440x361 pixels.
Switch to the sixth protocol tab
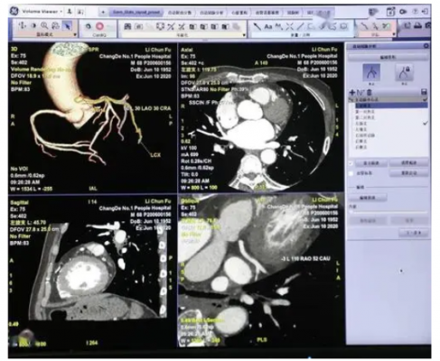point(293,13)
